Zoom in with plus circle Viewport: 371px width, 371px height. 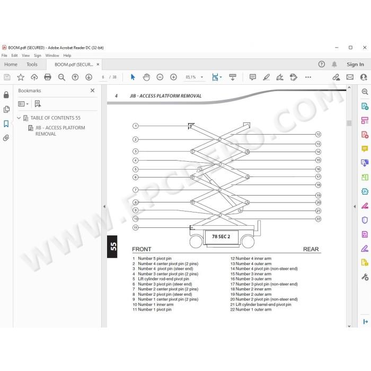click(173, 77)
